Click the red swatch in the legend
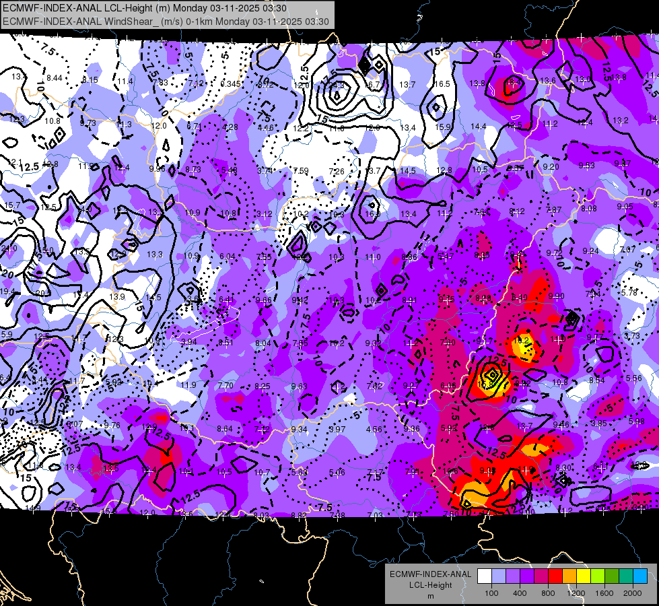Screen dimensions: 659x606 pos(555,576)
